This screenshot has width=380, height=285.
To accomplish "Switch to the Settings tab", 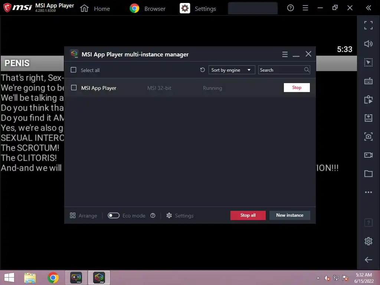I will [198, 9].
